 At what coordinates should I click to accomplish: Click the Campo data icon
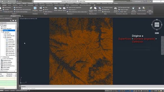coord(100,8)
